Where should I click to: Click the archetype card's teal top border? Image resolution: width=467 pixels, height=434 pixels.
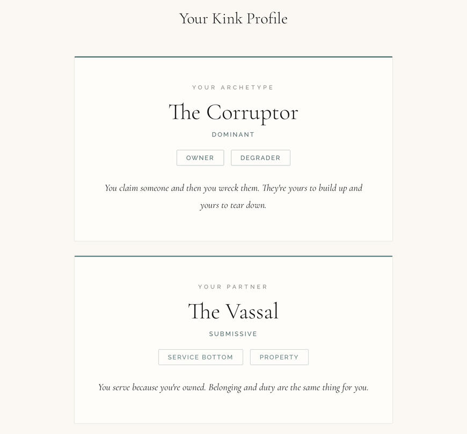coord(233,56)
